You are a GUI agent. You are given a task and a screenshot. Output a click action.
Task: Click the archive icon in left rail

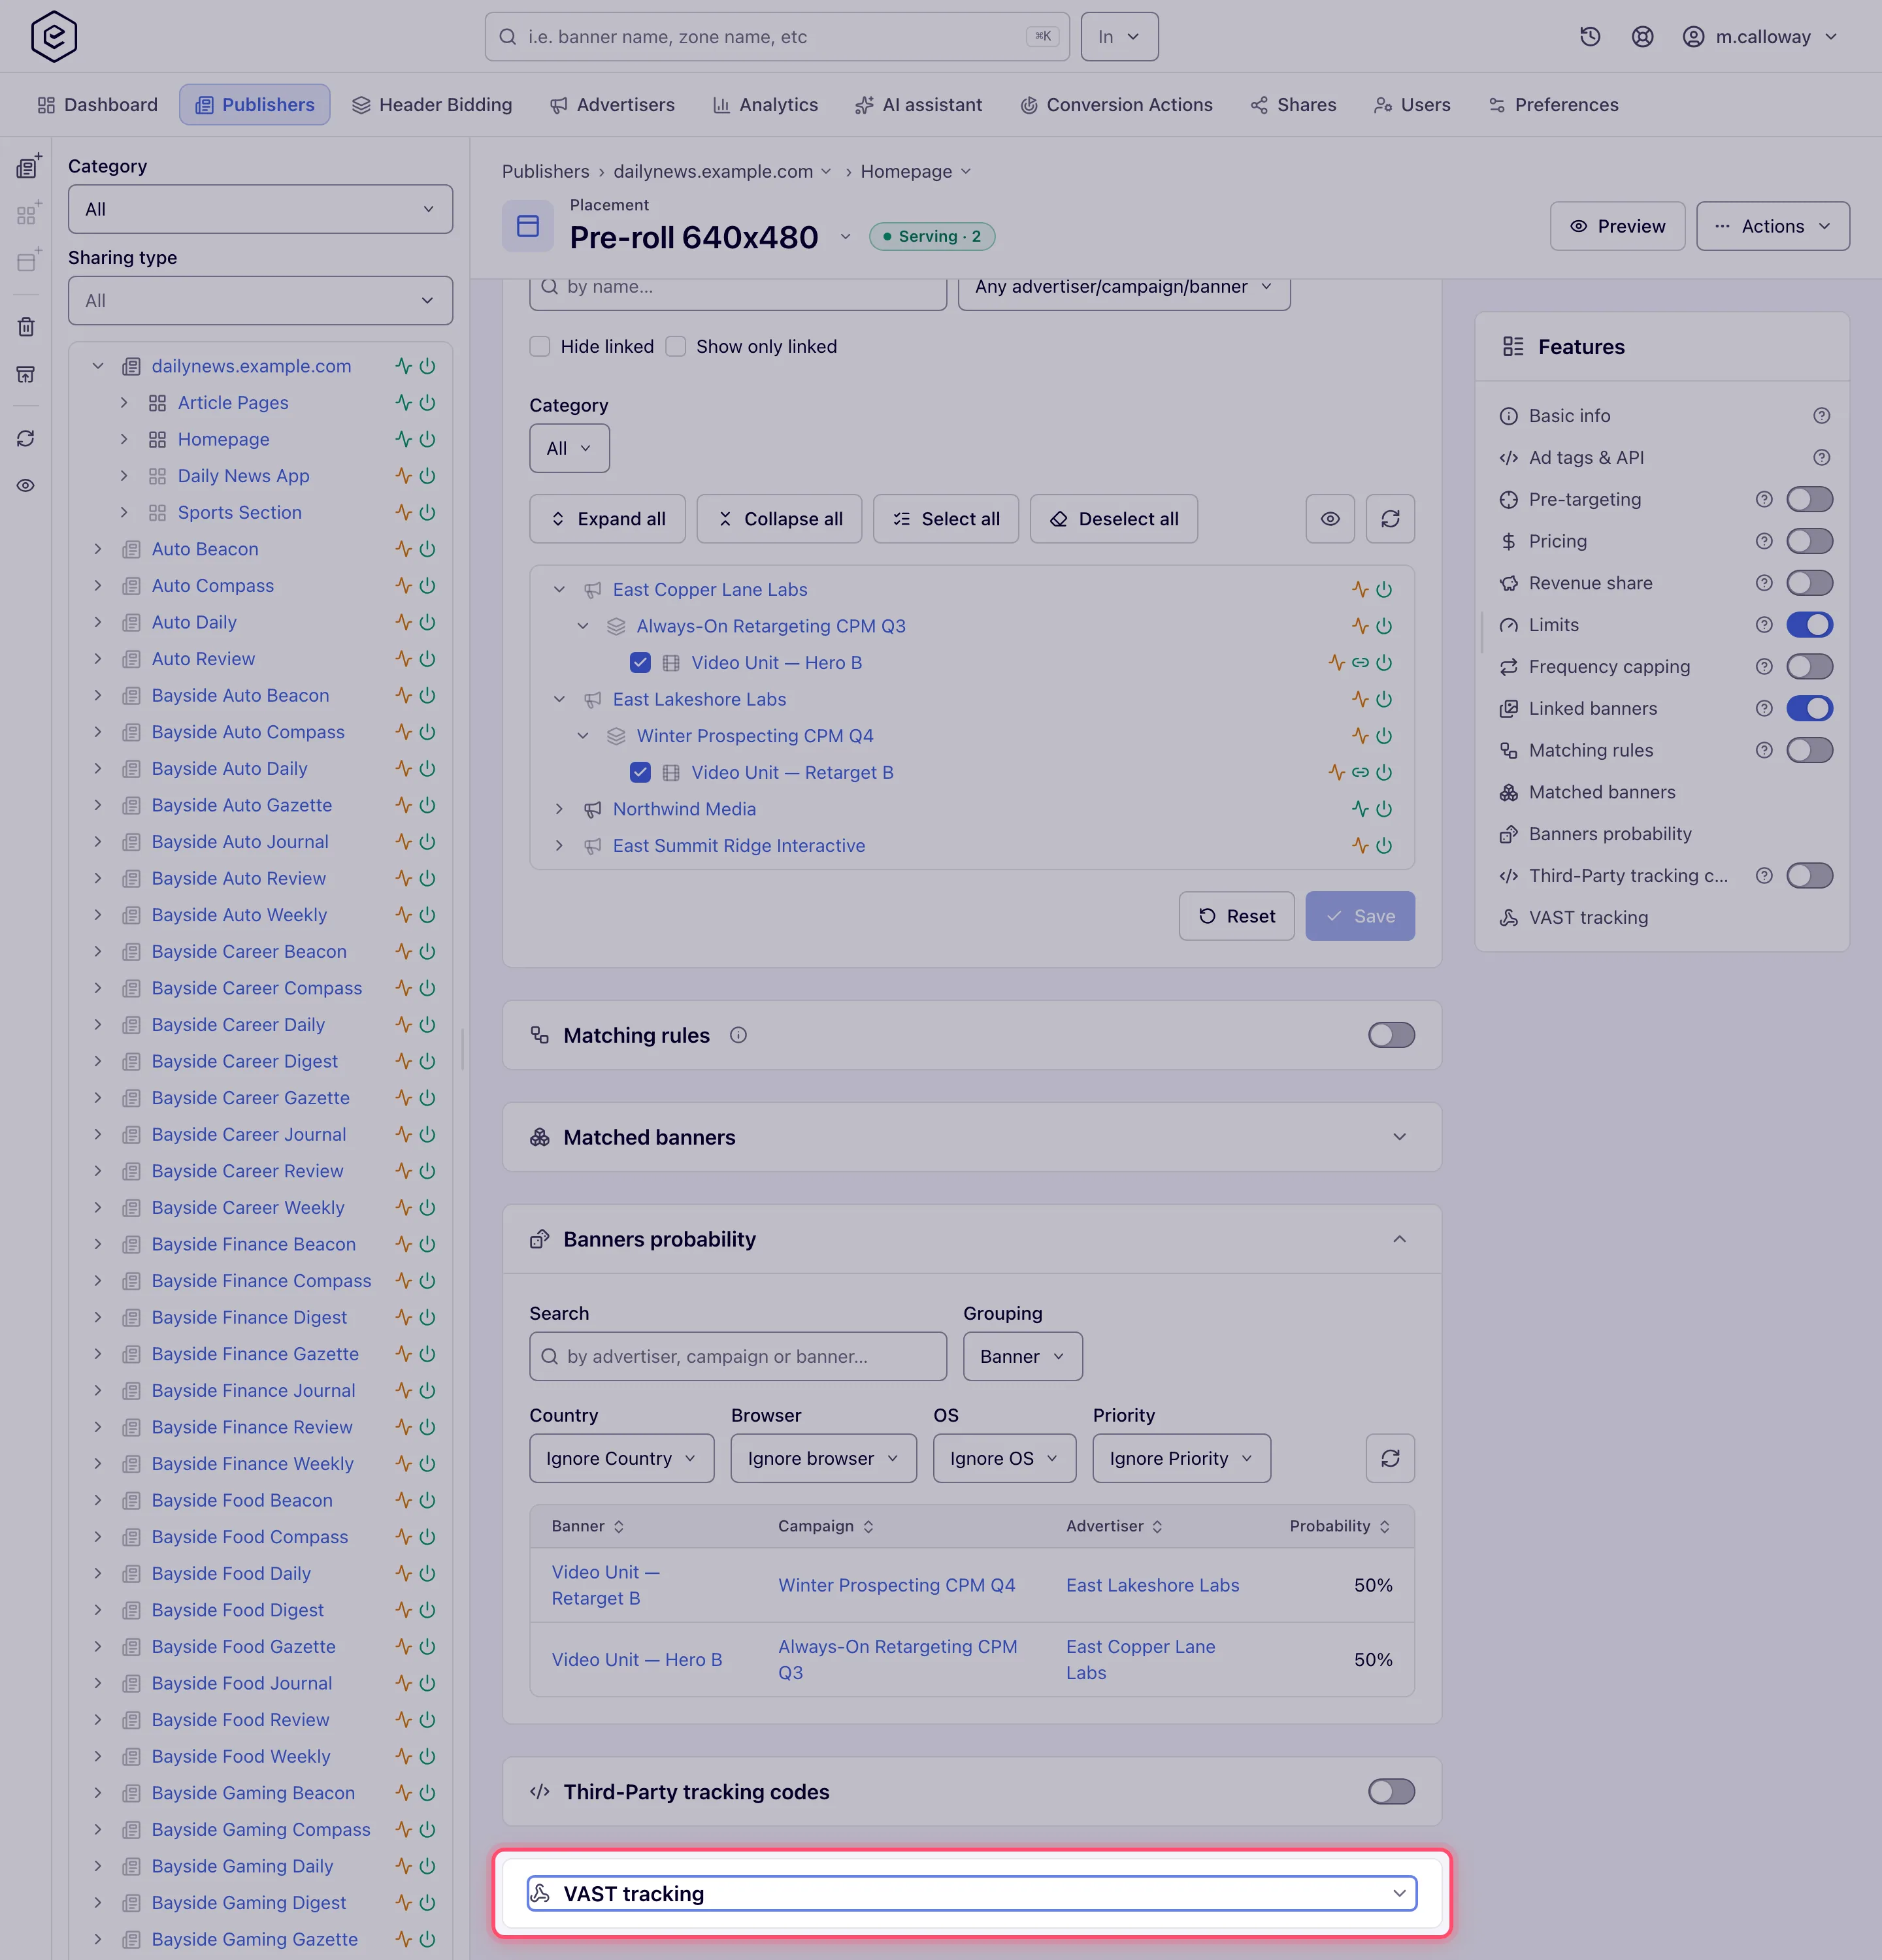26,374
